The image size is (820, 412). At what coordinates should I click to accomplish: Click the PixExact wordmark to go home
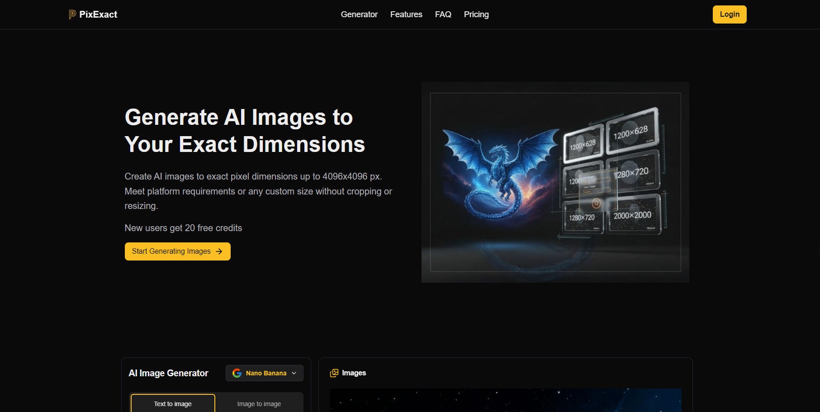coord(98,14)
